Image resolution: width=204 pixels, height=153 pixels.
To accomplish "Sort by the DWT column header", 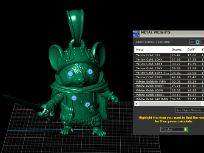I will coord(193,49).
